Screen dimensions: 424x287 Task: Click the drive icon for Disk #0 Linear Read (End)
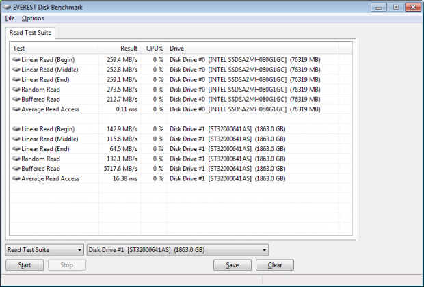16,79
